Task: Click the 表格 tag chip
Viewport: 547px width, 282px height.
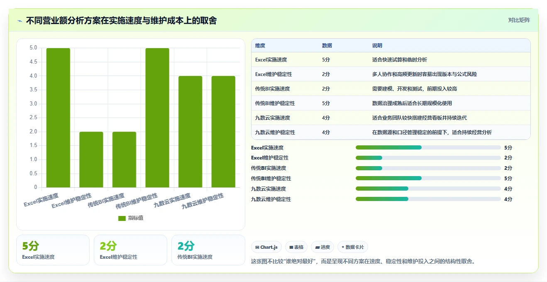Action: (296, 247)
